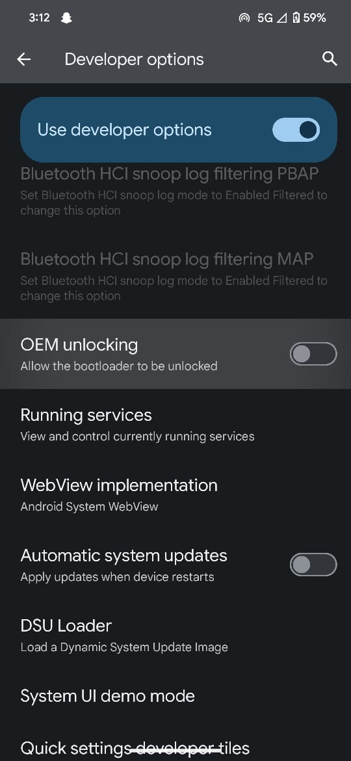The height and width of the screenshot is (761, 351).
Task: Open search with the magnifier icon
Action: pyautogui.click(x=330, y=59)
